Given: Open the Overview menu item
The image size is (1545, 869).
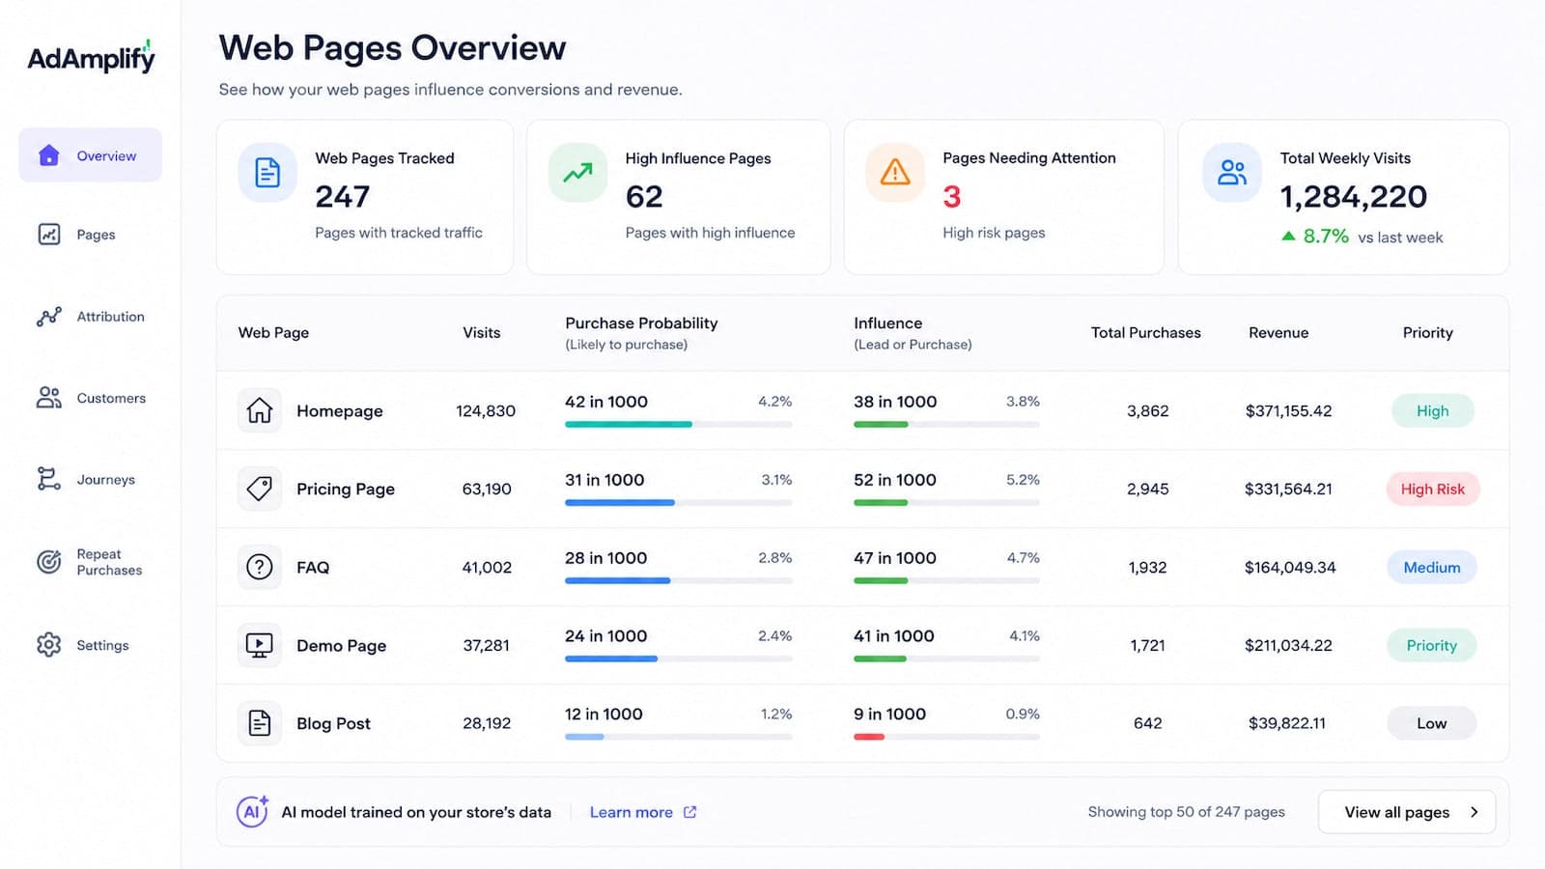Looking at the screenshot, I should (x=91, y=155).
